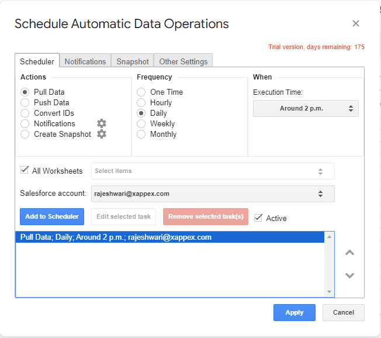Open the Select items worksheet dropdown
This screenshot has height=338, width=381.
click(213, 171)
